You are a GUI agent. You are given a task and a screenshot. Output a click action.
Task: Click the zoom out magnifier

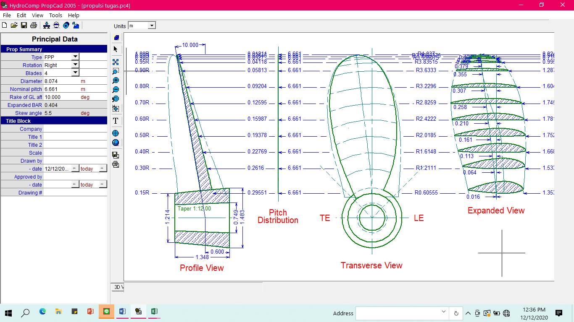click(116, 90)
